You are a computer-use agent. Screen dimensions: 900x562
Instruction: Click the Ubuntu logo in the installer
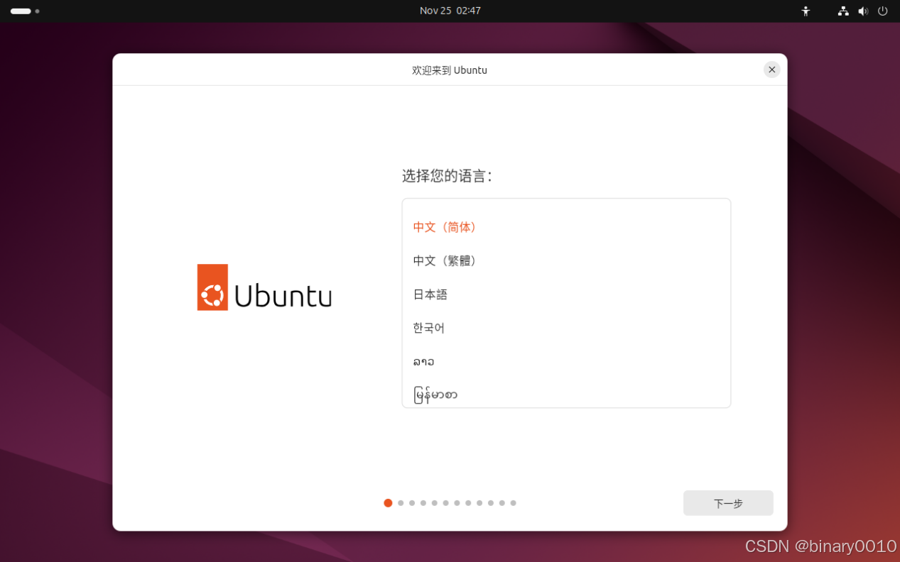[x=264, y=287]
